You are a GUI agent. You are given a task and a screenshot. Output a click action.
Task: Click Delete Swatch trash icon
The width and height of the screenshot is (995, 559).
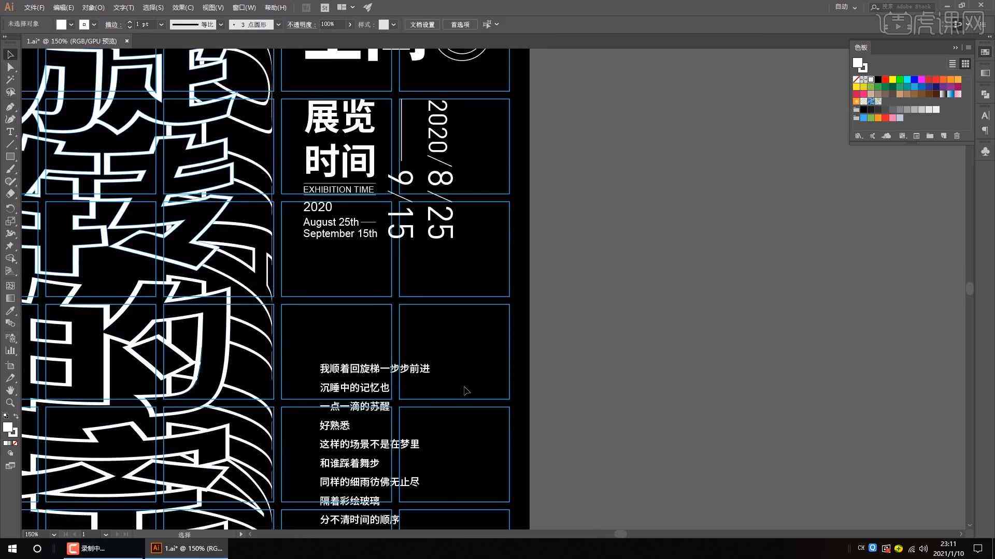pos(957,136)
